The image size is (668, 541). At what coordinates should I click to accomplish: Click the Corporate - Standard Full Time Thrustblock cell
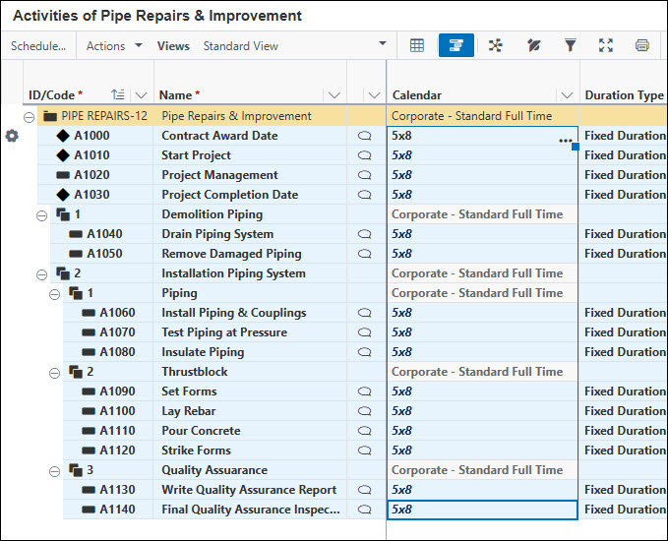tap(482, 372)
